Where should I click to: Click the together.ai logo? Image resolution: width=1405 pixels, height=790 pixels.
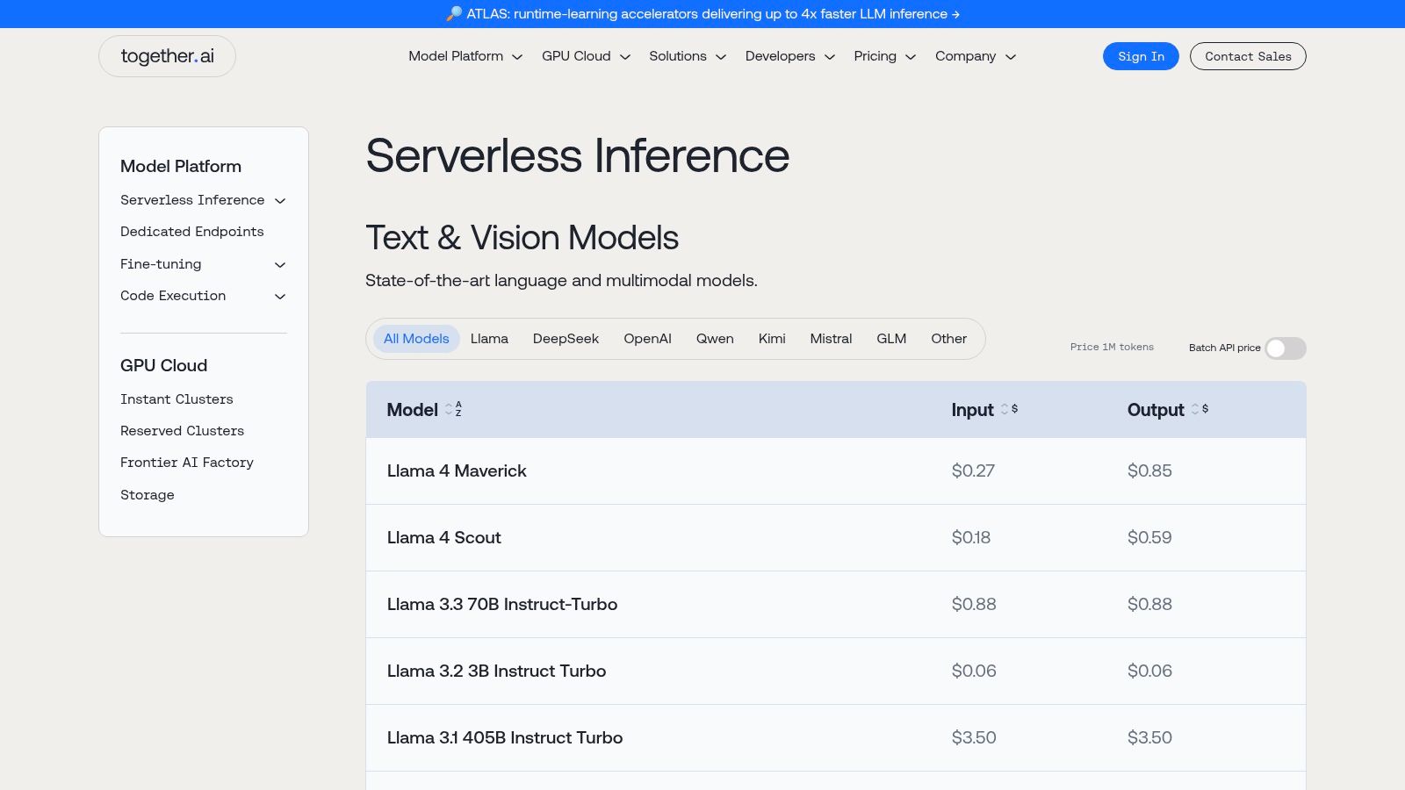[x=167, y=56]
